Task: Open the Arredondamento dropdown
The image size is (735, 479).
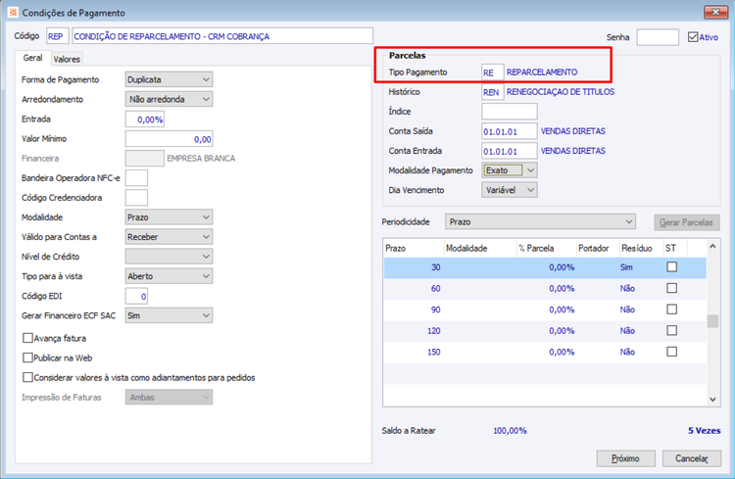Action: click(x=169, y=99)
